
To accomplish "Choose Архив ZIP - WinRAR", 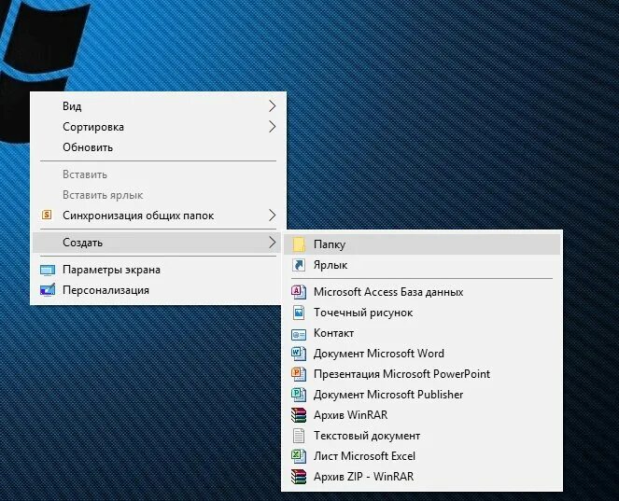I will [422, 477].
